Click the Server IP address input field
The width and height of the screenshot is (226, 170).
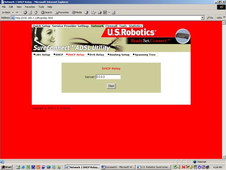click(x=108, y=77)
